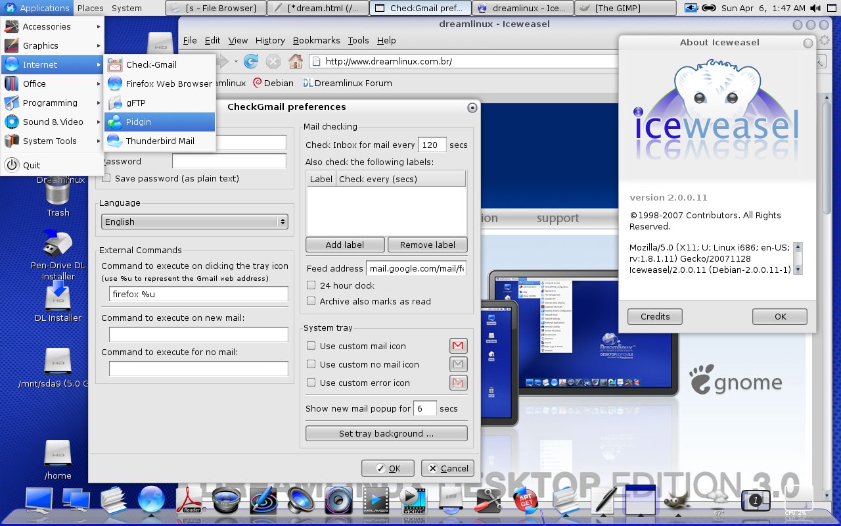Toggle the 24 hour clock checkbox
The width and height of the screenshot is (841, 526).
point(311,285)
